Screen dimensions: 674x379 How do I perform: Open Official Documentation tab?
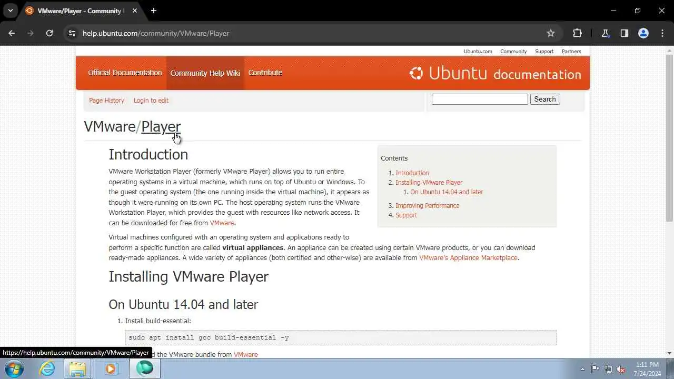point(125,73)
